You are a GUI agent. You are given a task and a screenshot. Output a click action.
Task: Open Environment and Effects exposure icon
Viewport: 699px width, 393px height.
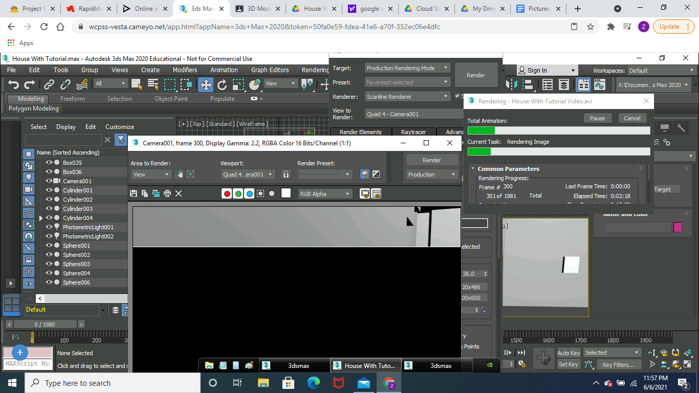376,174
